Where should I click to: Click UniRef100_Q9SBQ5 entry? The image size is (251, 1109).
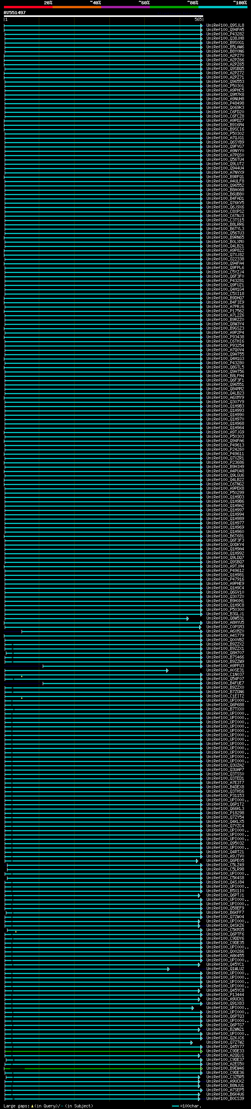coord(225,68)
